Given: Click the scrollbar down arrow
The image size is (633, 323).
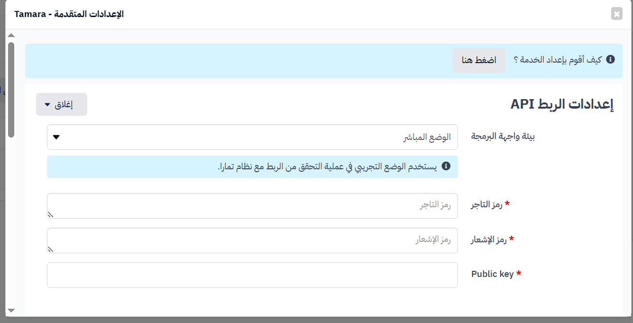Looking at the screenshot, I should click(x=11, y=311).
